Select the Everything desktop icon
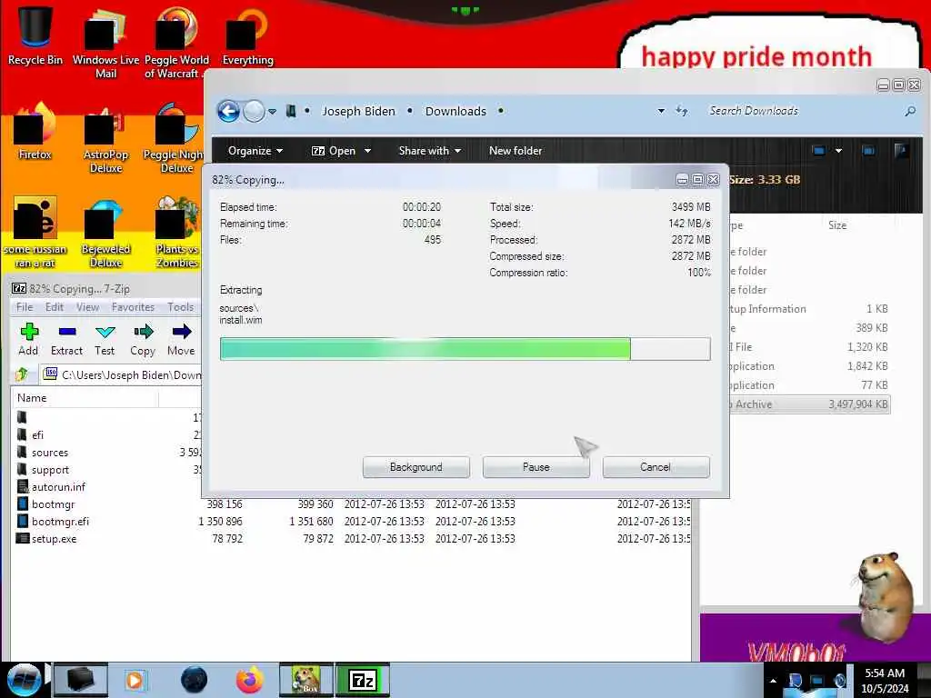The height and width of the screenshot is (698, 931). pyautogui.click(x=247, y=35)
